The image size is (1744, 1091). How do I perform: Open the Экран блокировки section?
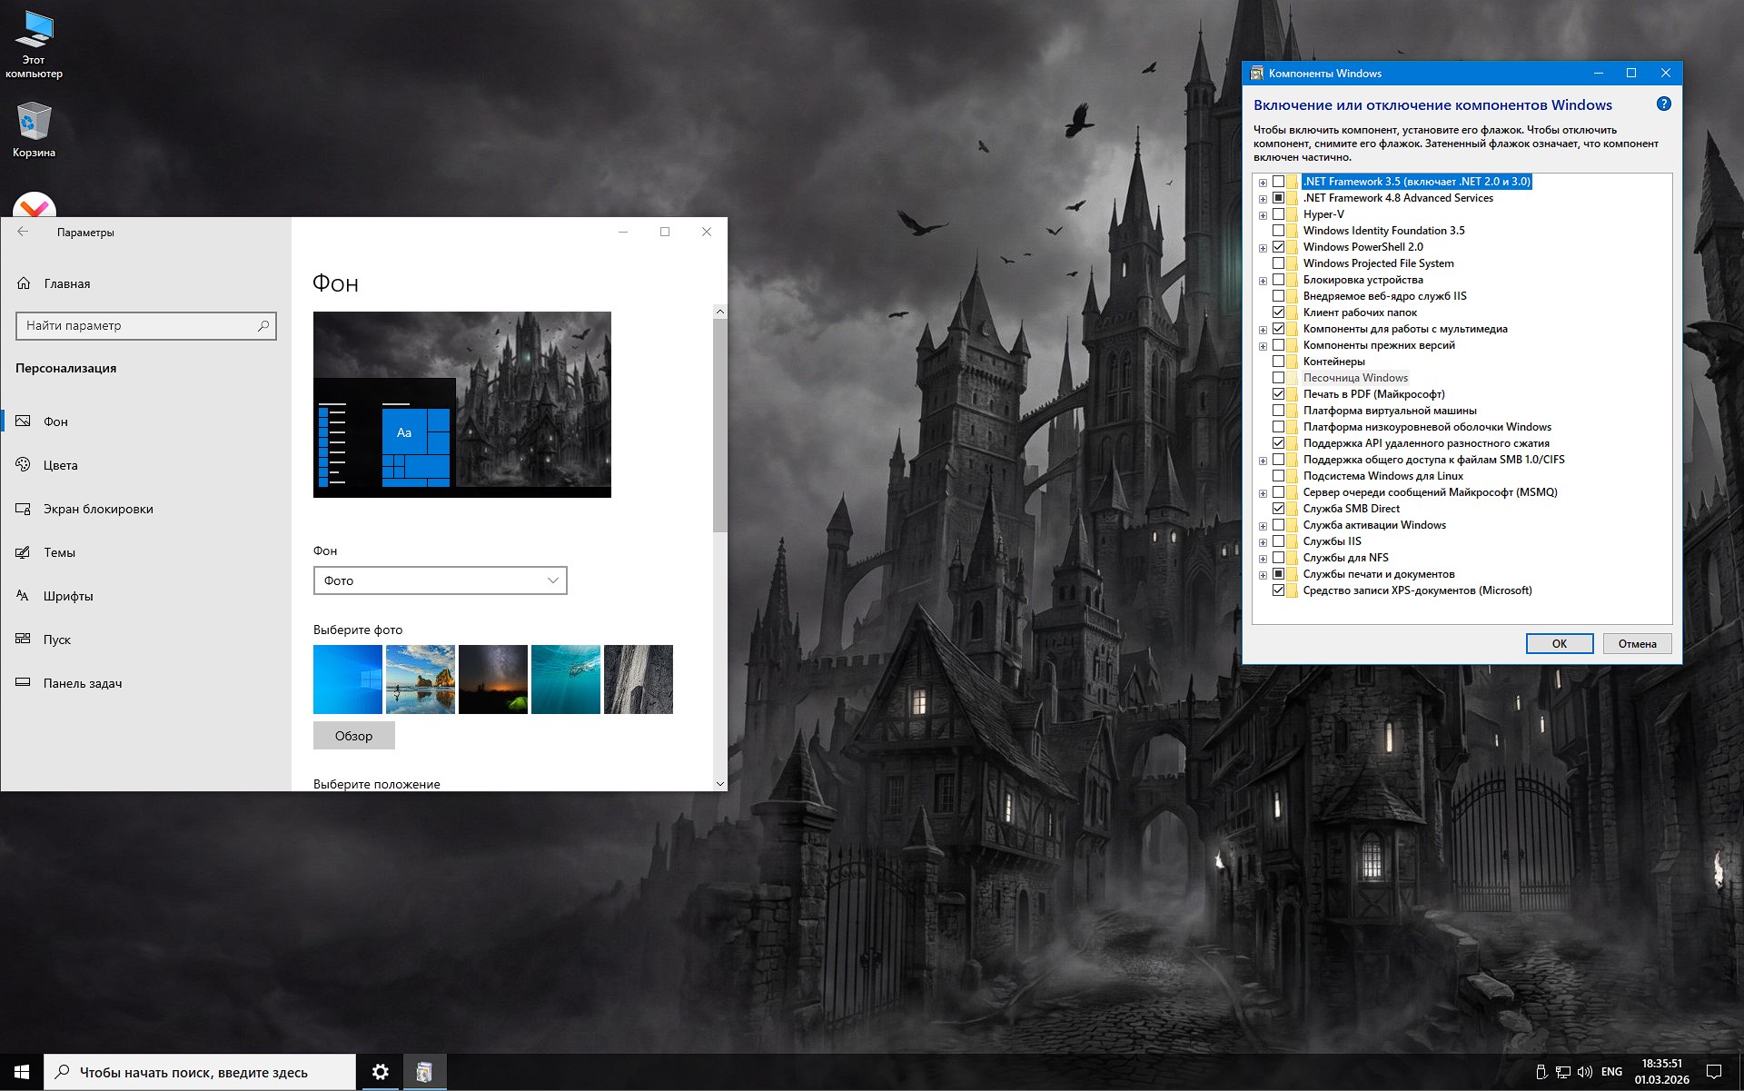(x=97, y=509)
